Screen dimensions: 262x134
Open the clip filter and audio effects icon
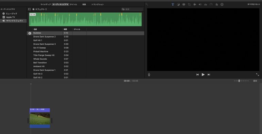pos(216,4)
